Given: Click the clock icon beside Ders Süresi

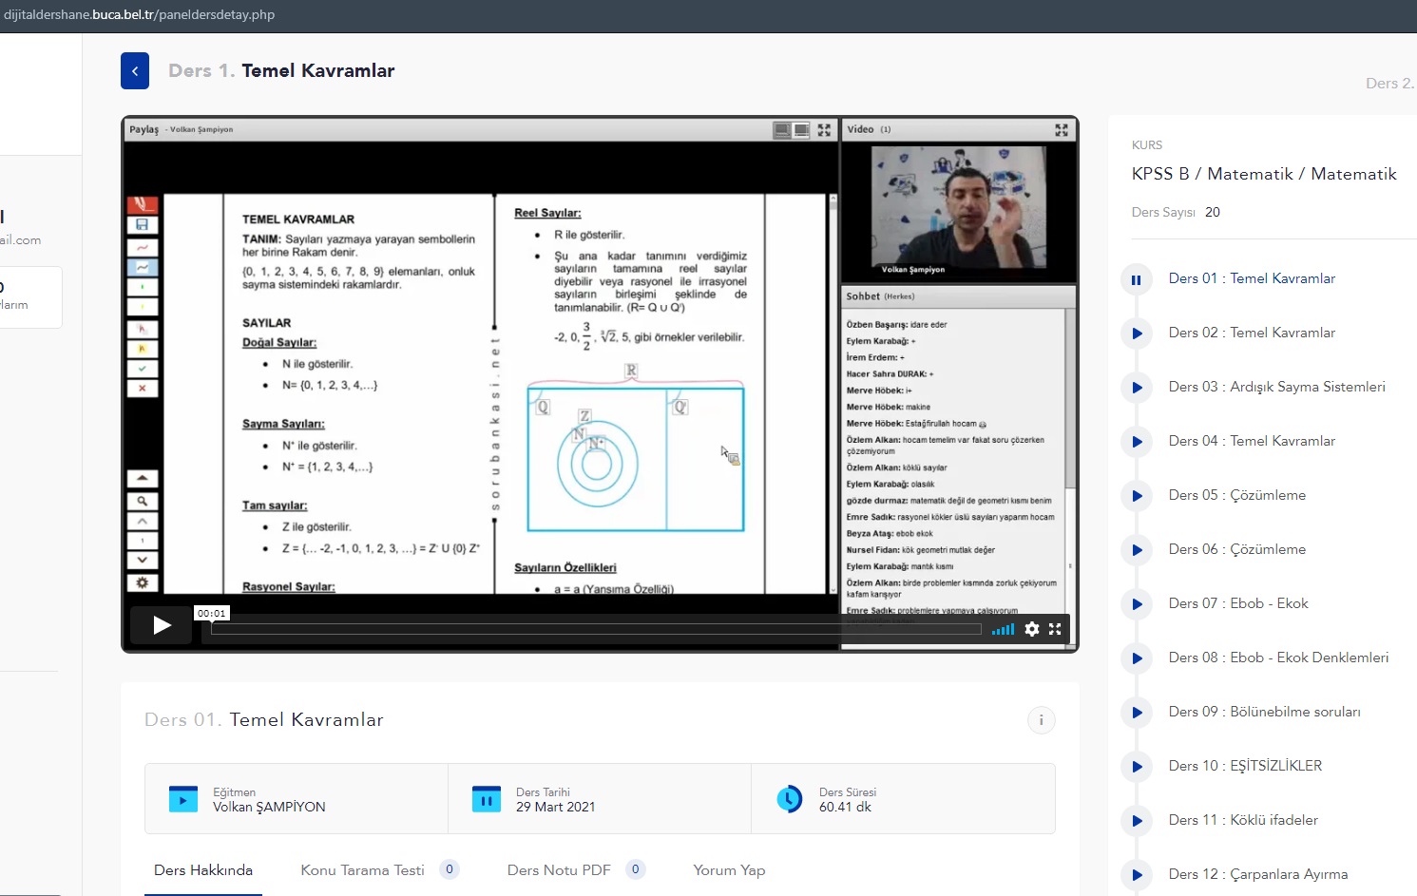Looking at the screenshot, I should 790,799.
